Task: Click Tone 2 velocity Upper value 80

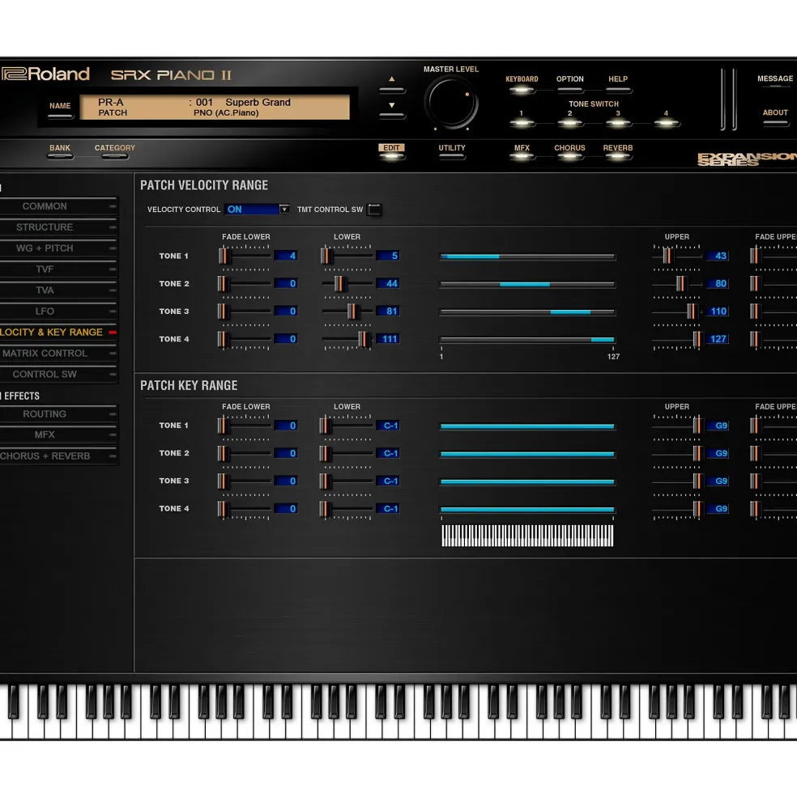Action: (717, 284)
